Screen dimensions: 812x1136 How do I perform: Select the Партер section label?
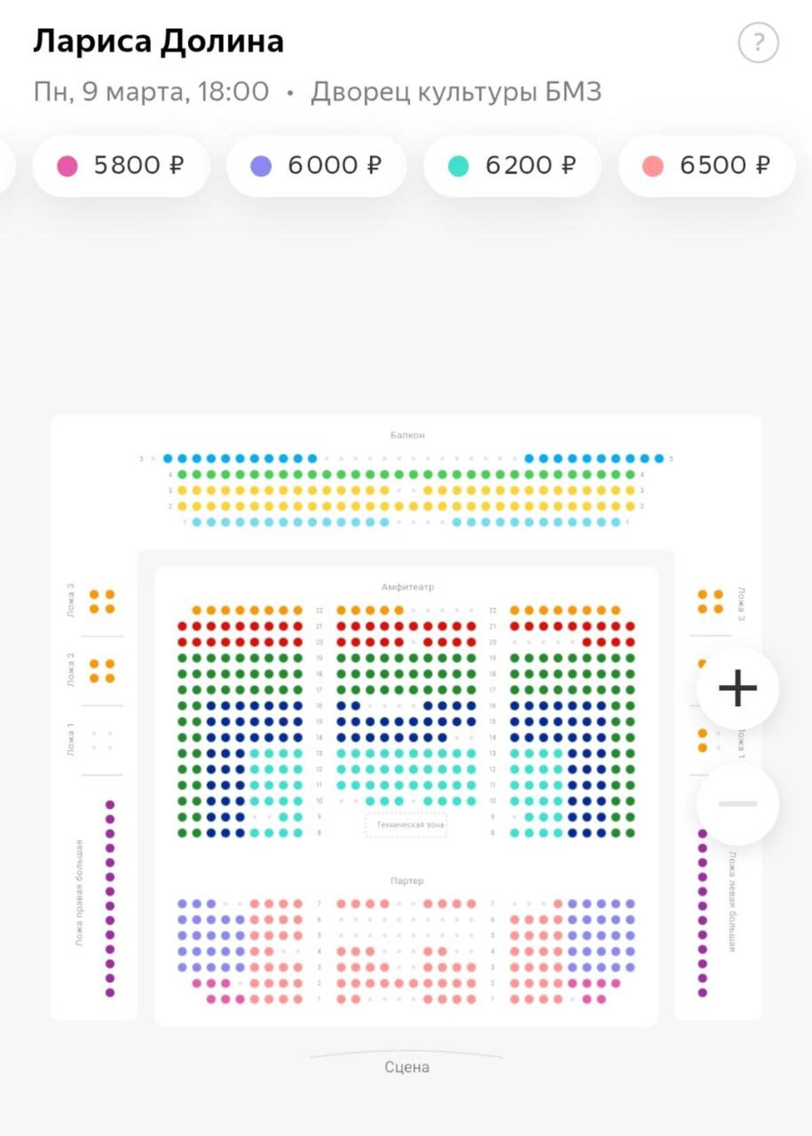tap(407, 881)
